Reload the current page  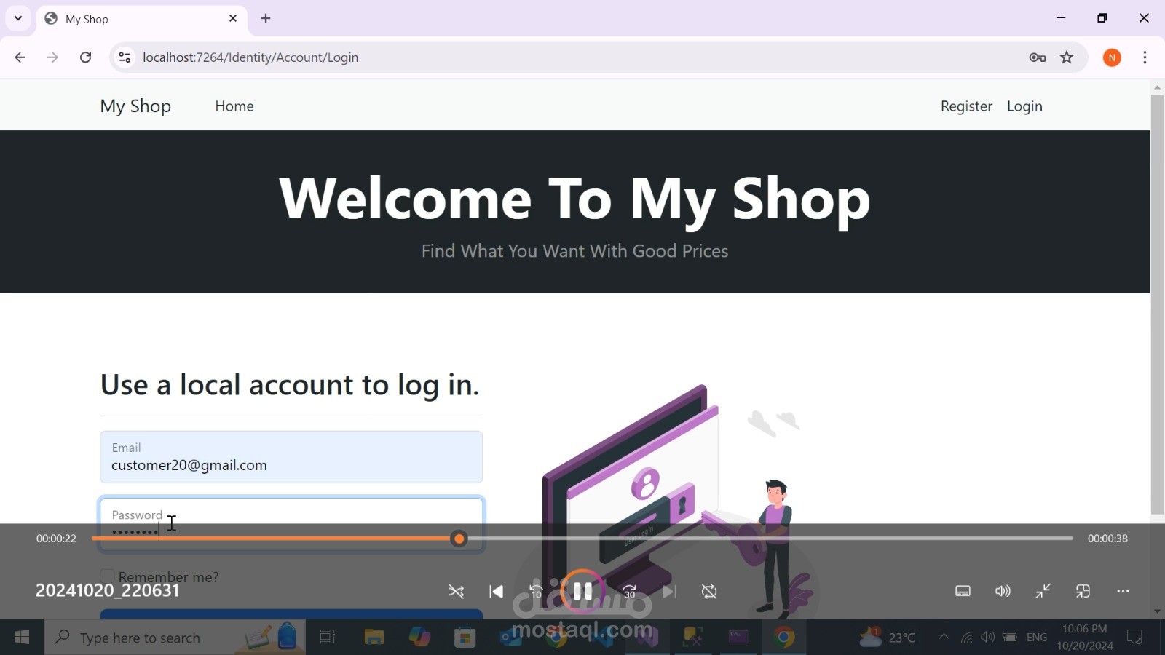(85, 57)
